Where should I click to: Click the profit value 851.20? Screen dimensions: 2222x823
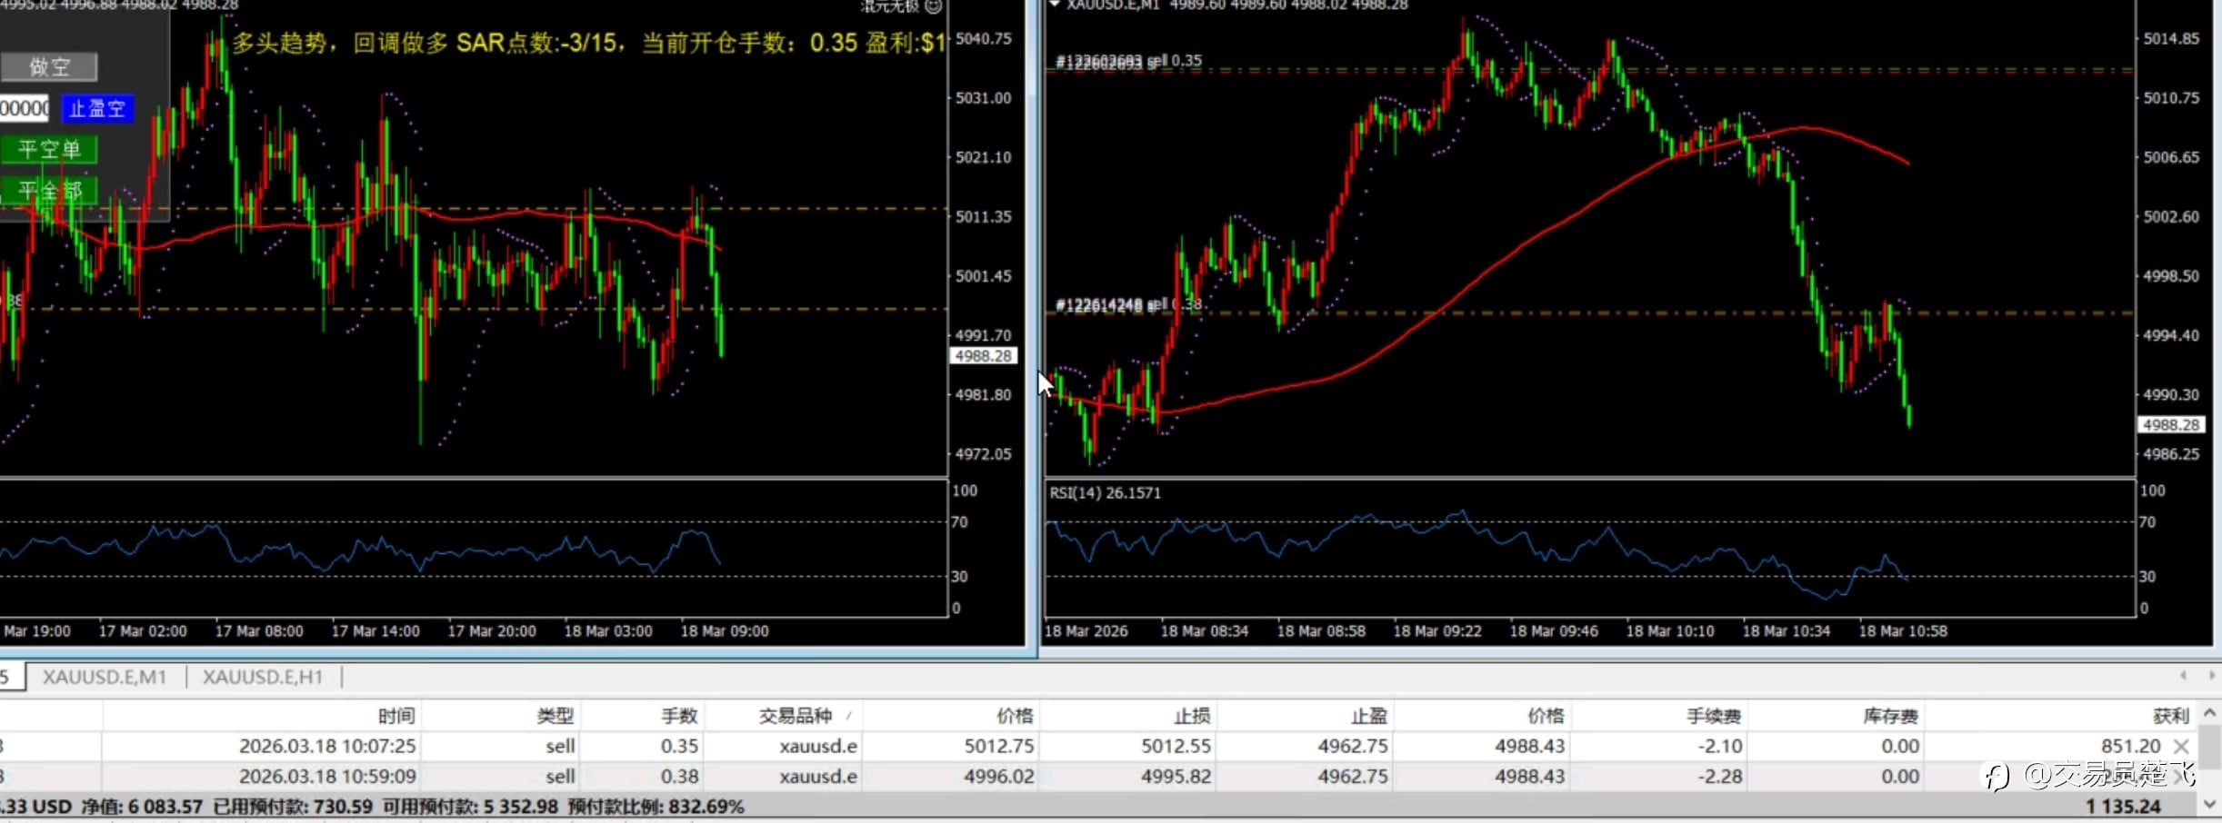(x=2130, y=746)
